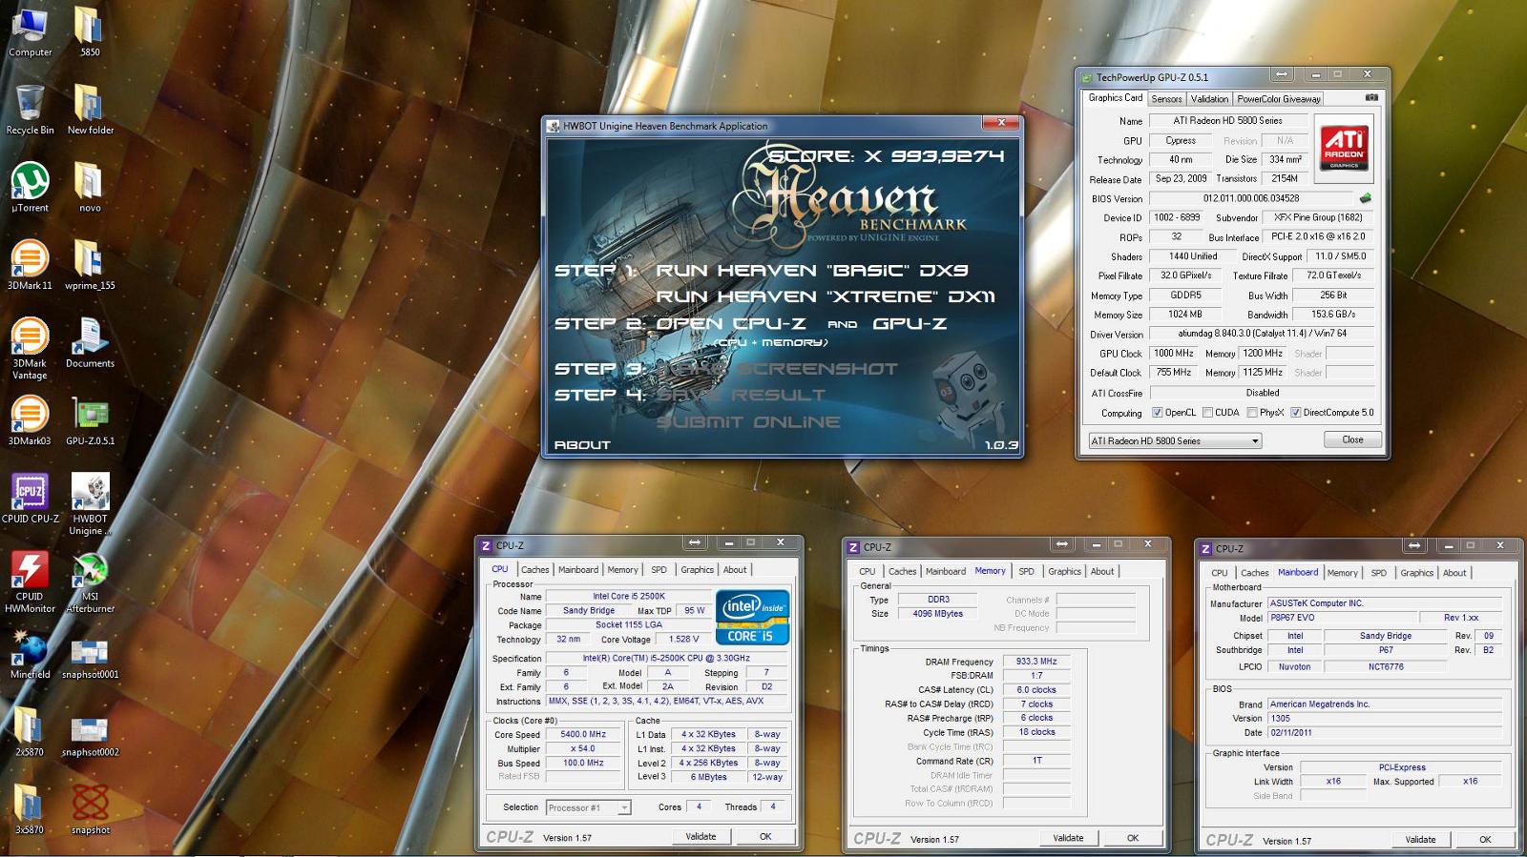Open the 5850 folder icon
The height and width of the screenshot is (857, 1527).
point(90,31)
